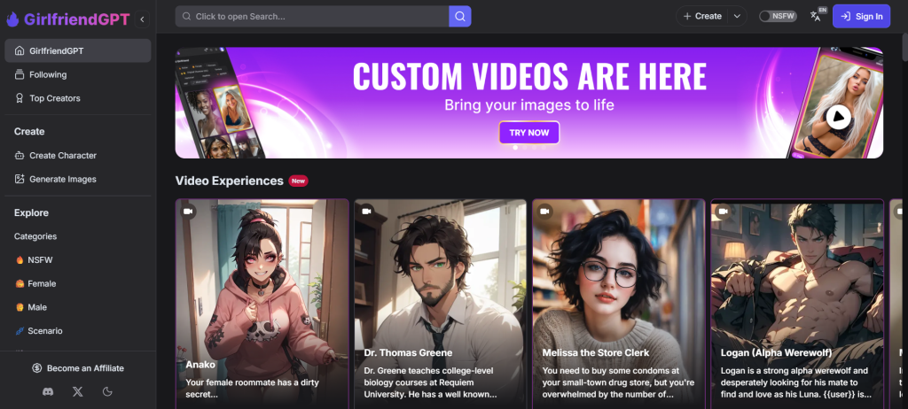Image resolution: width=908 pixels, height=409 pixels.
Task: Click the Create button in header
Action: click(x=702, y=16)
